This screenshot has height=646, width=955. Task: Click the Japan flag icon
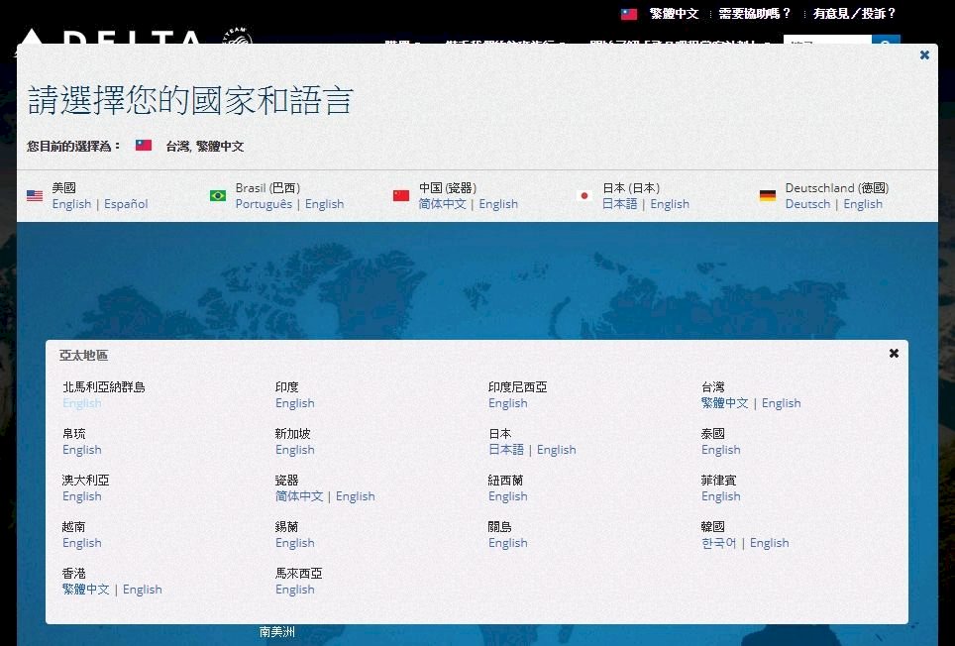pyautogui.click(x=584, y=196)
